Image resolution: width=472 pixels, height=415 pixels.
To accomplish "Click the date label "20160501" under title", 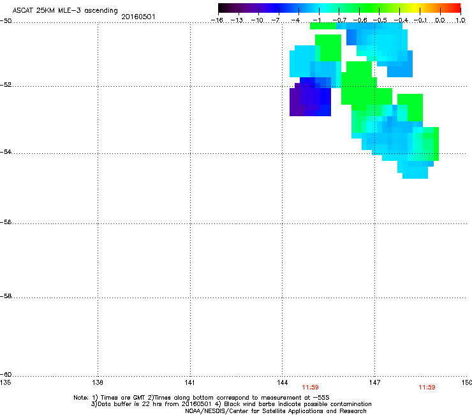I will (138, 17).
